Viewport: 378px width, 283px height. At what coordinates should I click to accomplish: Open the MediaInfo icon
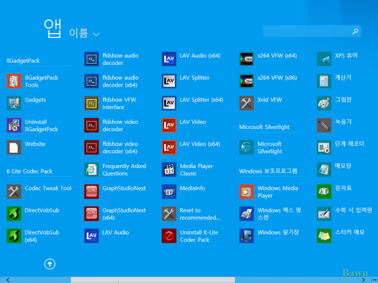coord(169,192)
